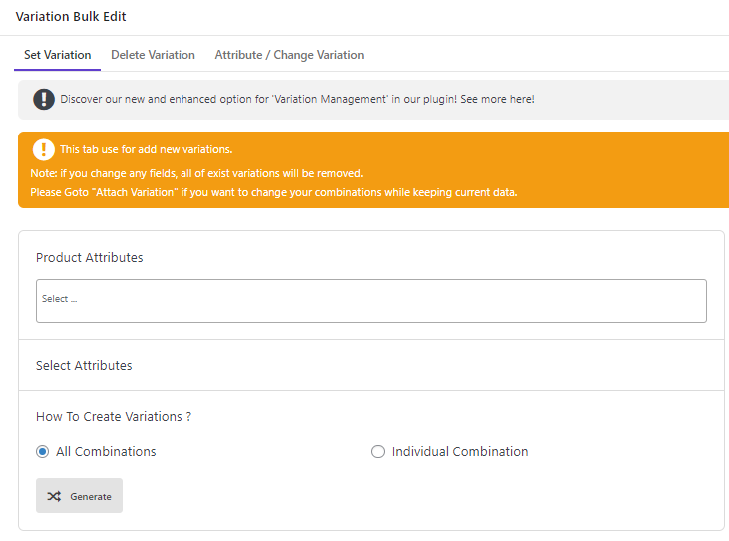
Task: Click the Select Attributes section heading
Action: click(x=84, y=365)
